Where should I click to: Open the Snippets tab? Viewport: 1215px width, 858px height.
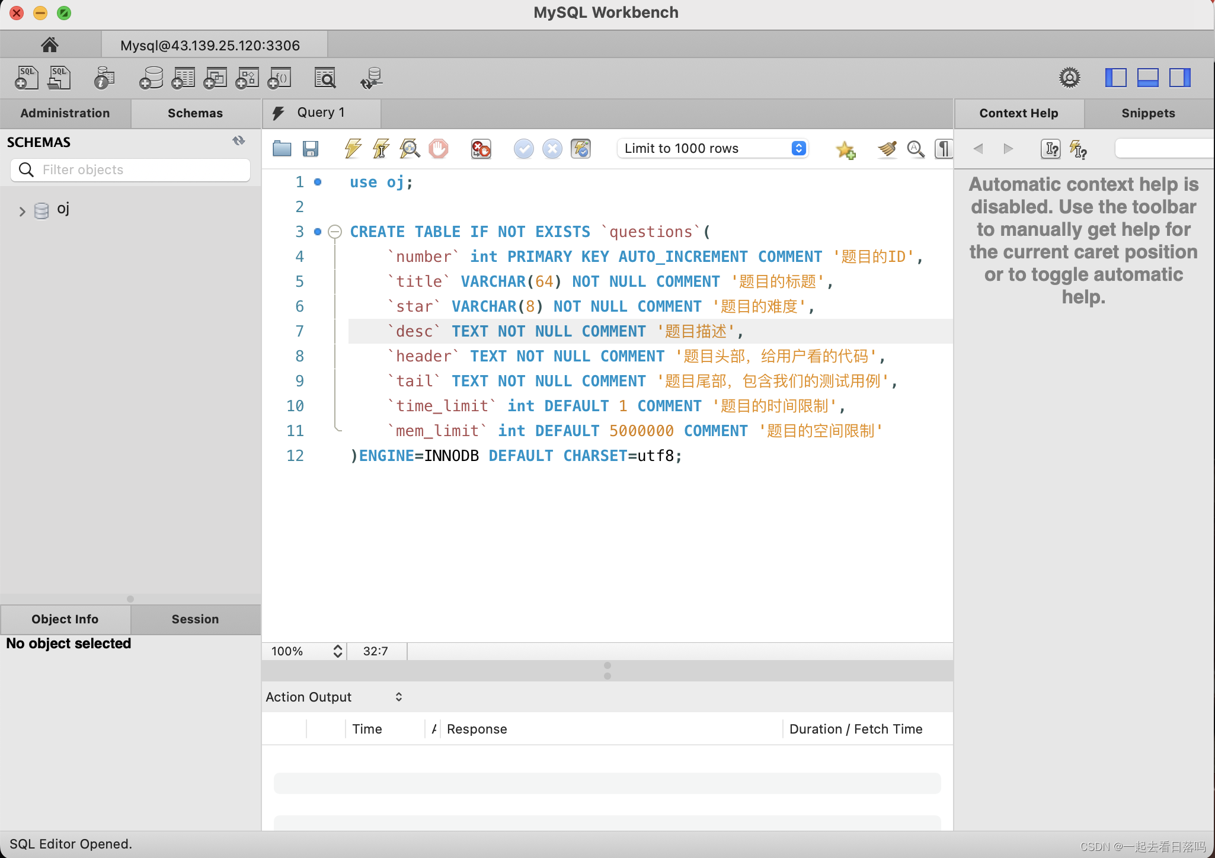1148,113
